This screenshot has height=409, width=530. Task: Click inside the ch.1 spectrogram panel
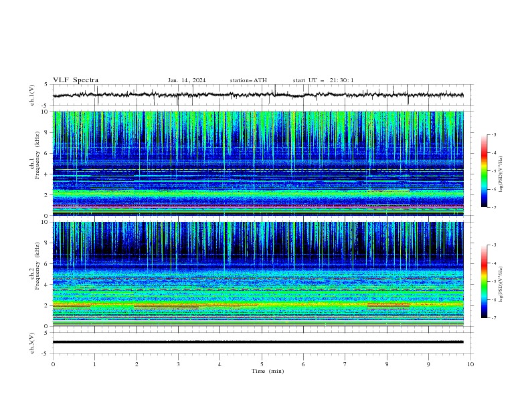click(x=258, y=163)
